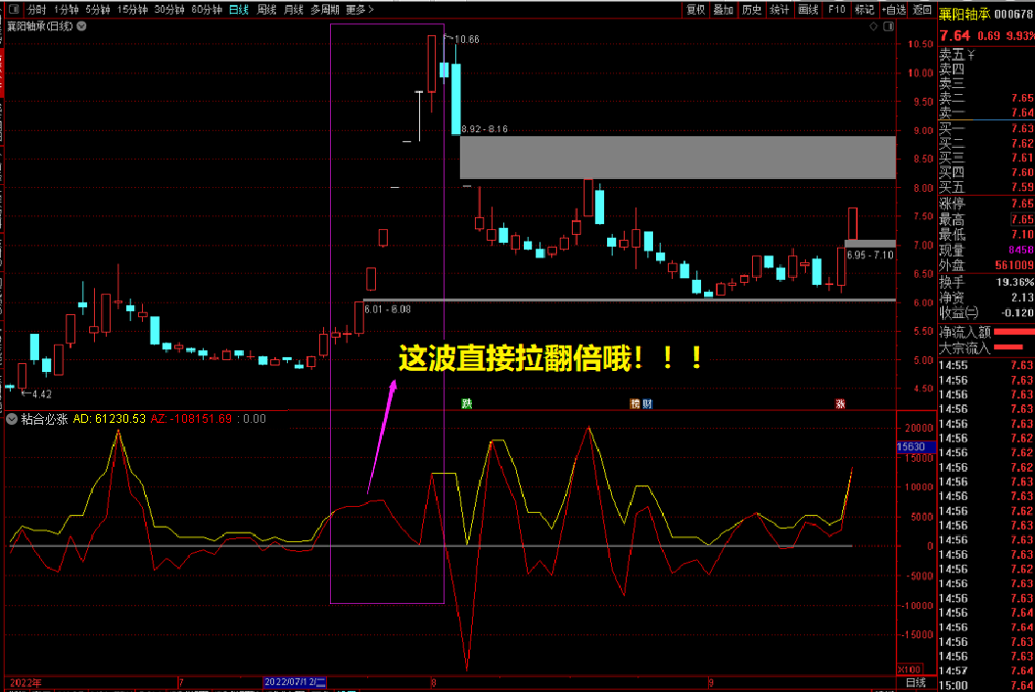
Task: Toggle the eye icon beside 襄阳轴承(日线)
Action: [x=79, y=26]
